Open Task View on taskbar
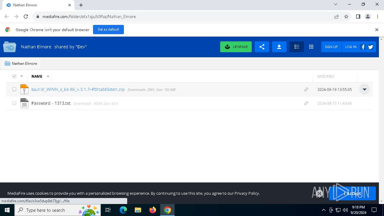 (108, 210)
